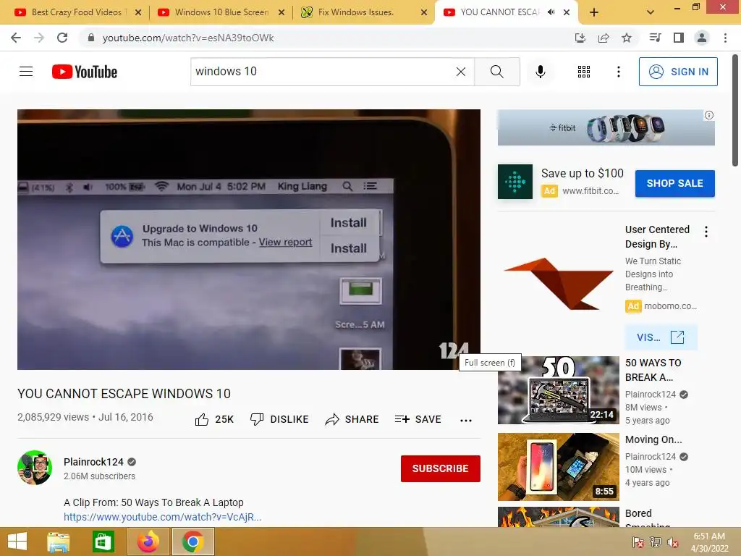Open the Windows Start button
741x556 pixels.
[17, 542]
